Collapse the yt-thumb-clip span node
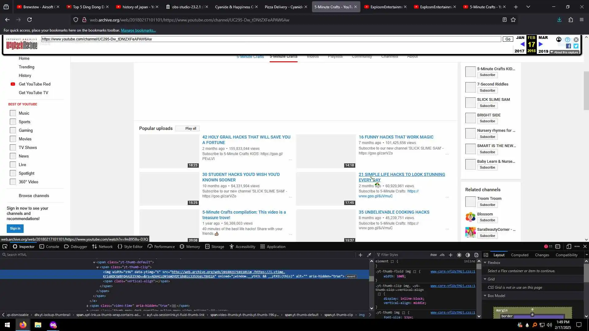This screenshot has width=589, height=331. (98, 267)
